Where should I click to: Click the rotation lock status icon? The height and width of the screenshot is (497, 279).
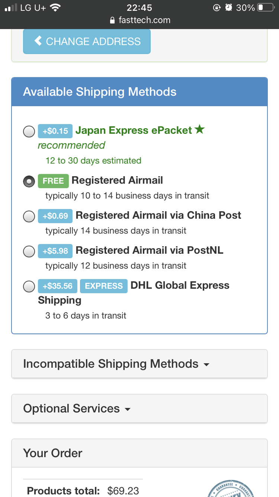[x=217, y=8]
